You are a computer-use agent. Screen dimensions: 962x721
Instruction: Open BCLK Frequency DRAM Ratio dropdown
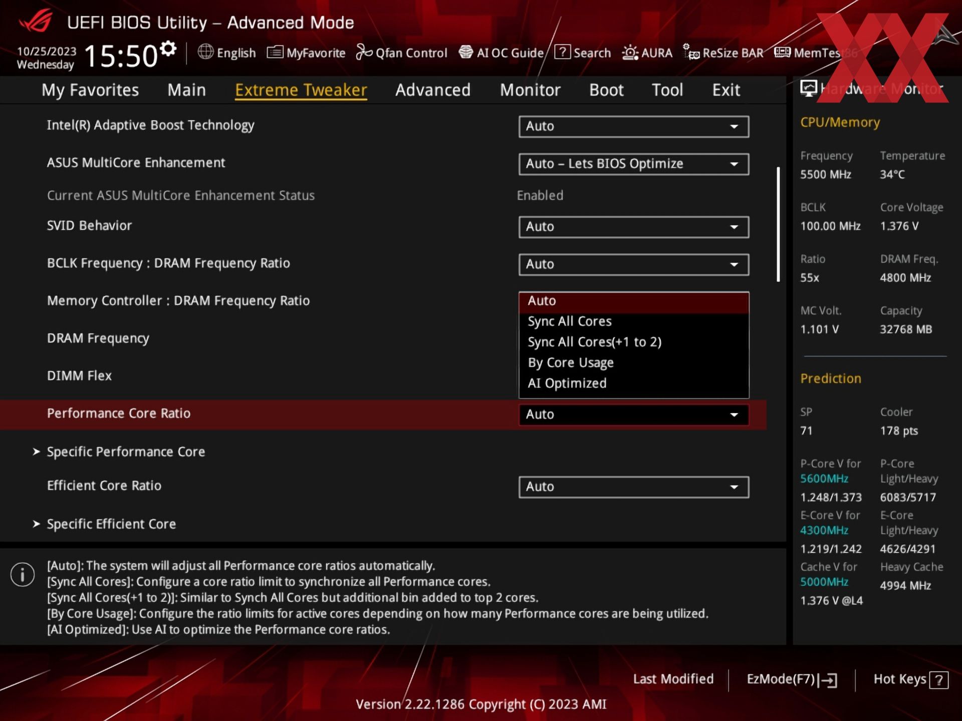[x=634, y=264]
